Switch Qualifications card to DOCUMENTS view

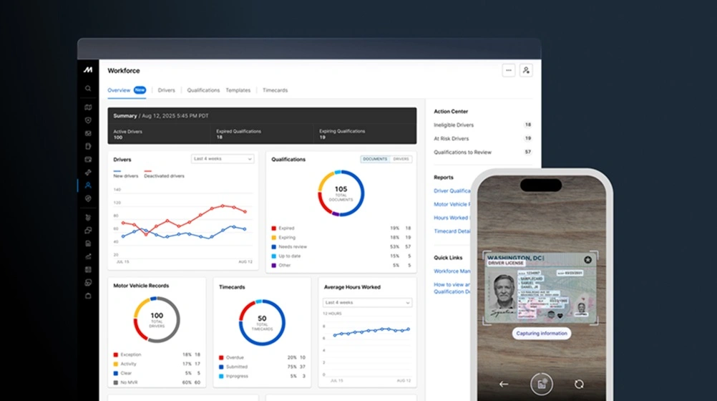tap(375, 159)
